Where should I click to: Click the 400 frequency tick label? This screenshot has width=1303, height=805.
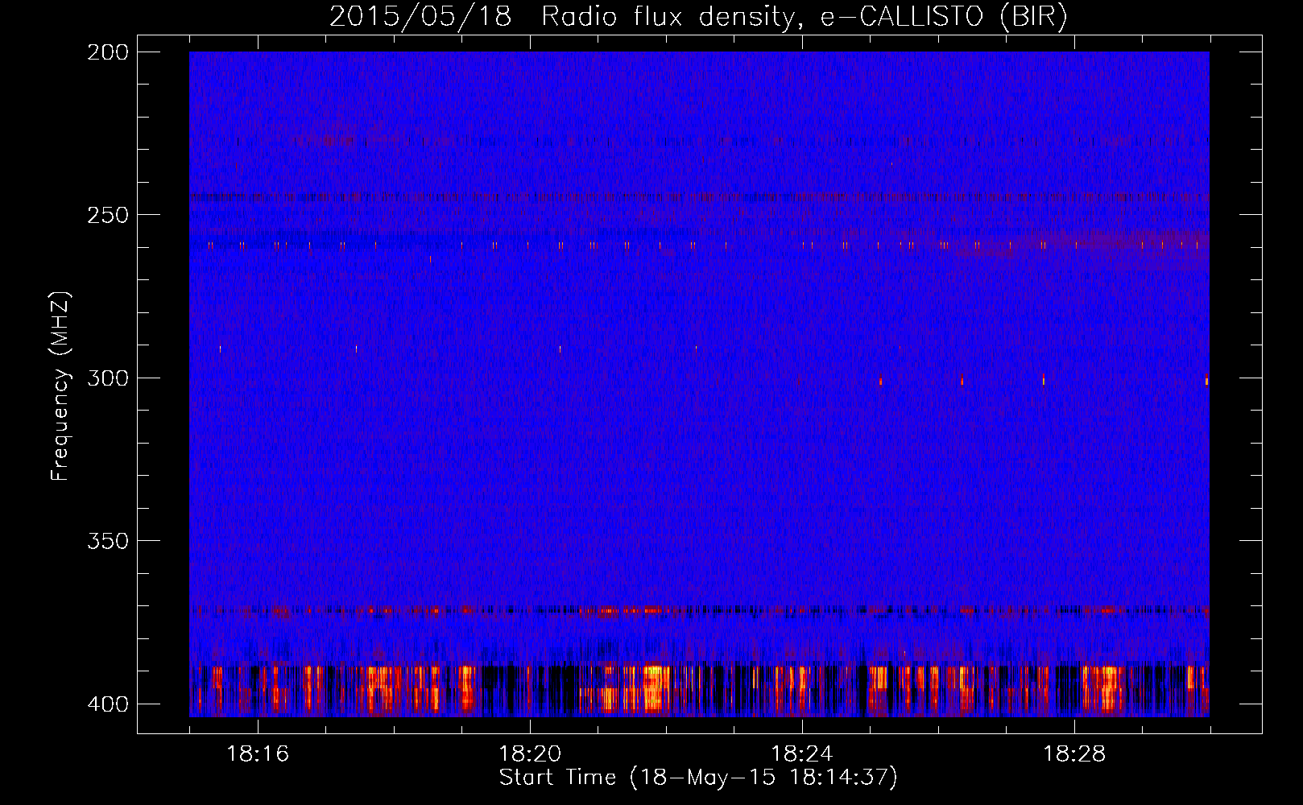coord(108,704)
